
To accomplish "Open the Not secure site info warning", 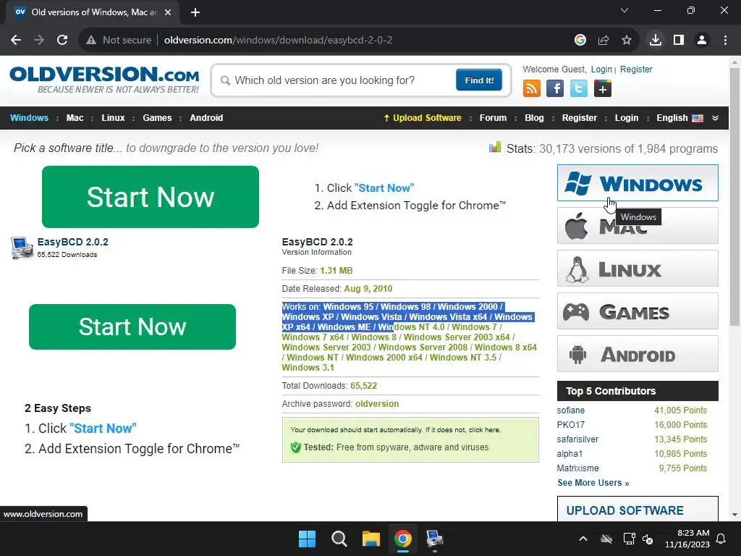I will pos(119,41).
